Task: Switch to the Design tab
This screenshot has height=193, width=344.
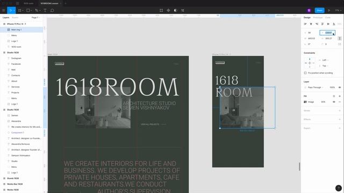Action: pyautogui.click(x=307, y=18)
